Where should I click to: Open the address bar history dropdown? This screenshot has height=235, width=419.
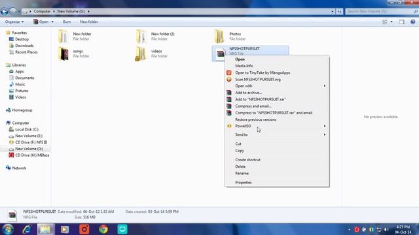333,12
